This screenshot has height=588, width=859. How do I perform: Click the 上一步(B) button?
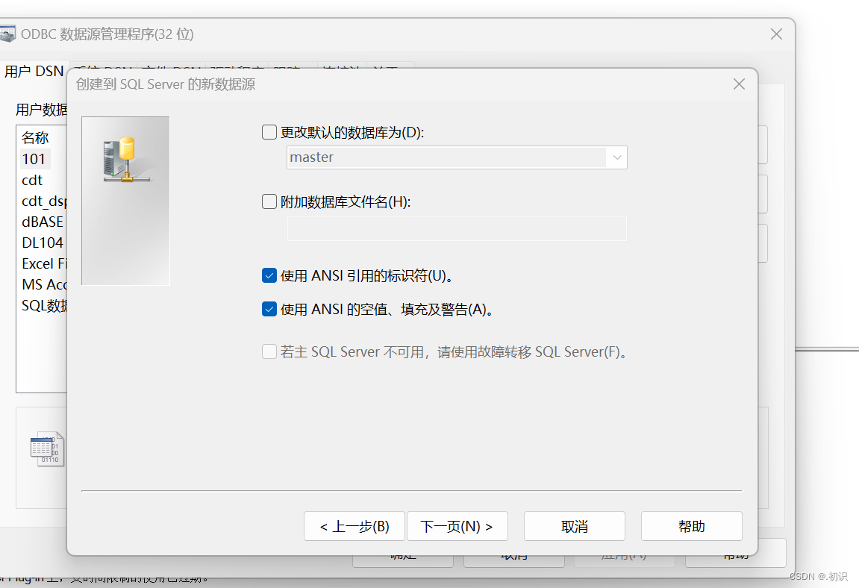point(354,526)
